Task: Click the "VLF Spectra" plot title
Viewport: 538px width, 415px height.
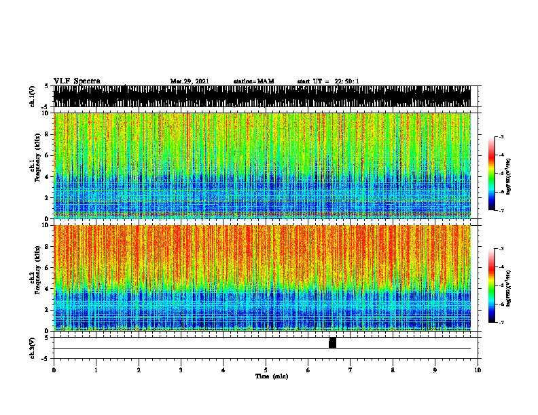Action: click(77, 81)
